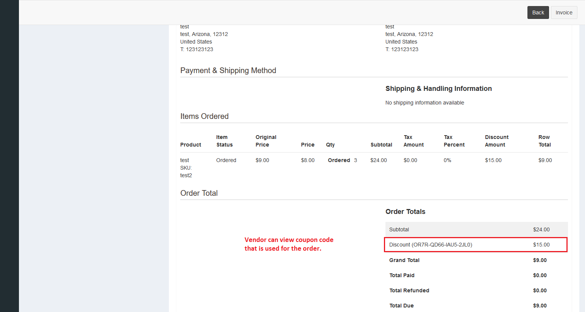This screenshot has height=312, width=585.
Task: Click the billing phone number 123123123
Action: pos(197,49)
